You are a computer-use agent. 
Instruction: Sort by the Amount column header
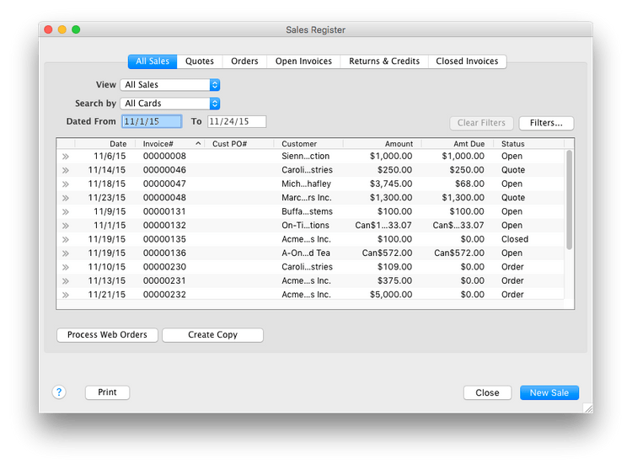click(x=382, y=144)
